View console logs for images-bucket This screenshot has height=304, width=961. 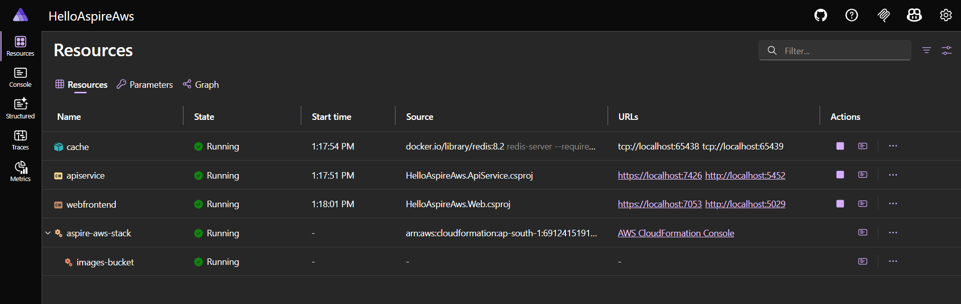point(863,261)
